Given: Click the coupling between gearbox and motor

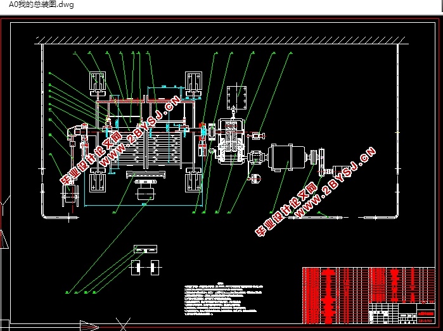Looking at the screenshot, I should point(257,157).
